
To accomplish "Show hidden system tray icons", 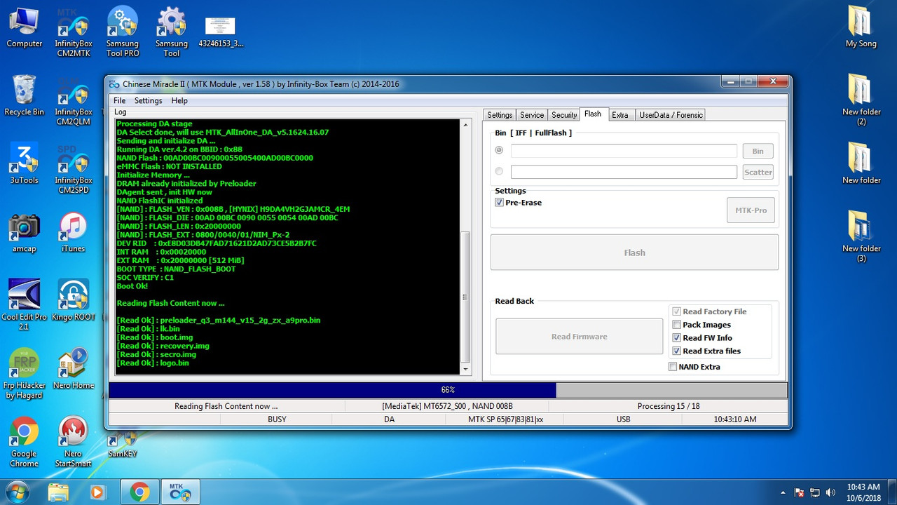I will 784,492.
